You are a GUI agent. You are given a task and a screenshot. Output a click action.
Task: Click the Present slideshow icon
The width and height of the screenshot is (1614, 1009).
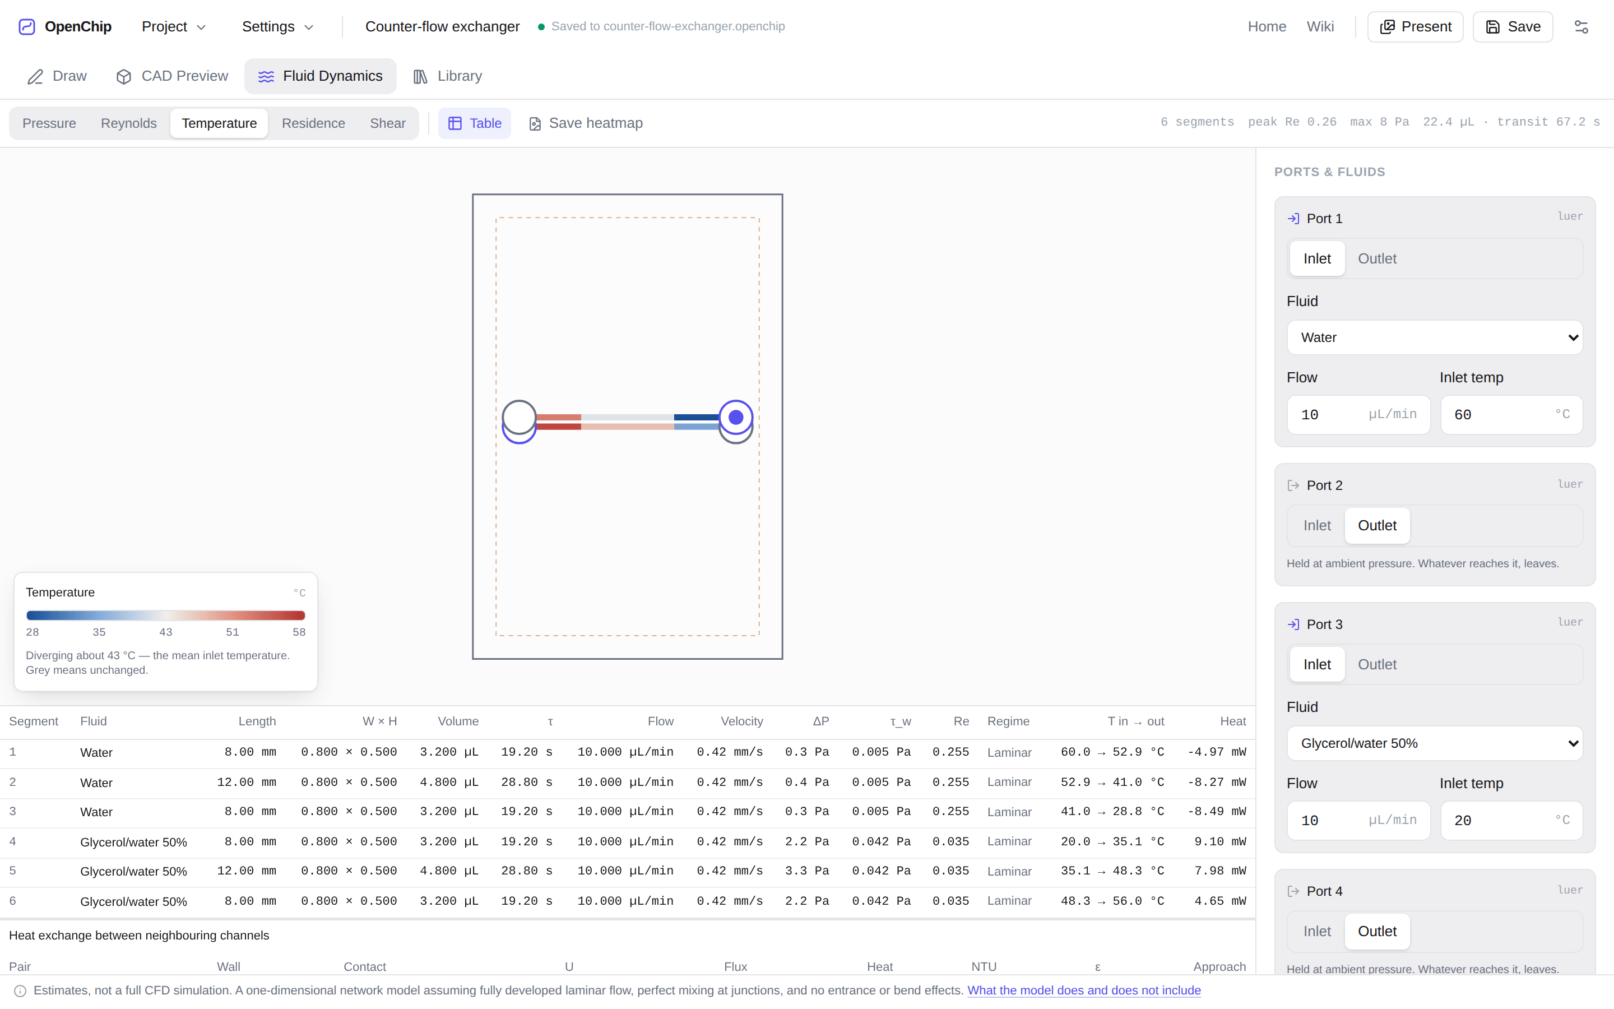pos(1387,27)
